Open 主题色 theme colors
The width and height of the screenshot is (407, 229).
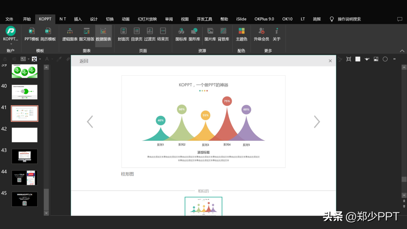coord(241,34)
